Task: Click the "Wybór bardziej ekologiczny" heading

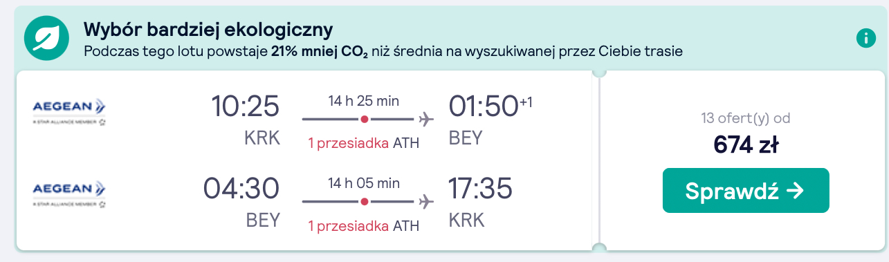Action: click(208, 30)
